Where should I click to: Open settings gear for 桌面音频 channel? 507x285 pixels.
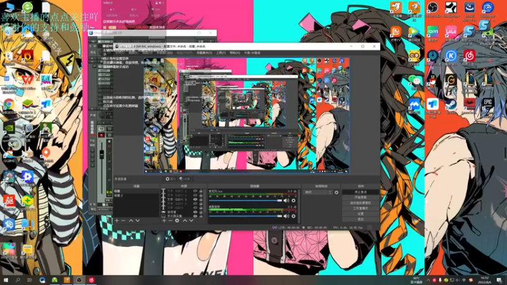coord(293,216)
